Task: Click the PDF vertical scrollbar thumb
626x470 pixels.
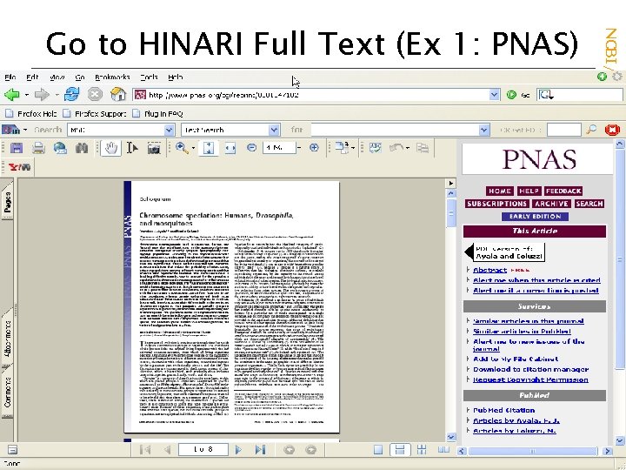Action: (451, 213)
